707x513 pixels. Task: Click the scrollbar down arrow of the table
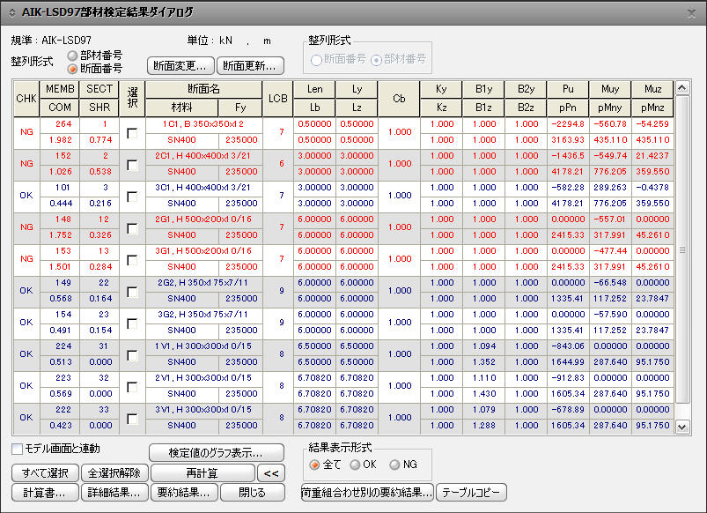(682, 427)
